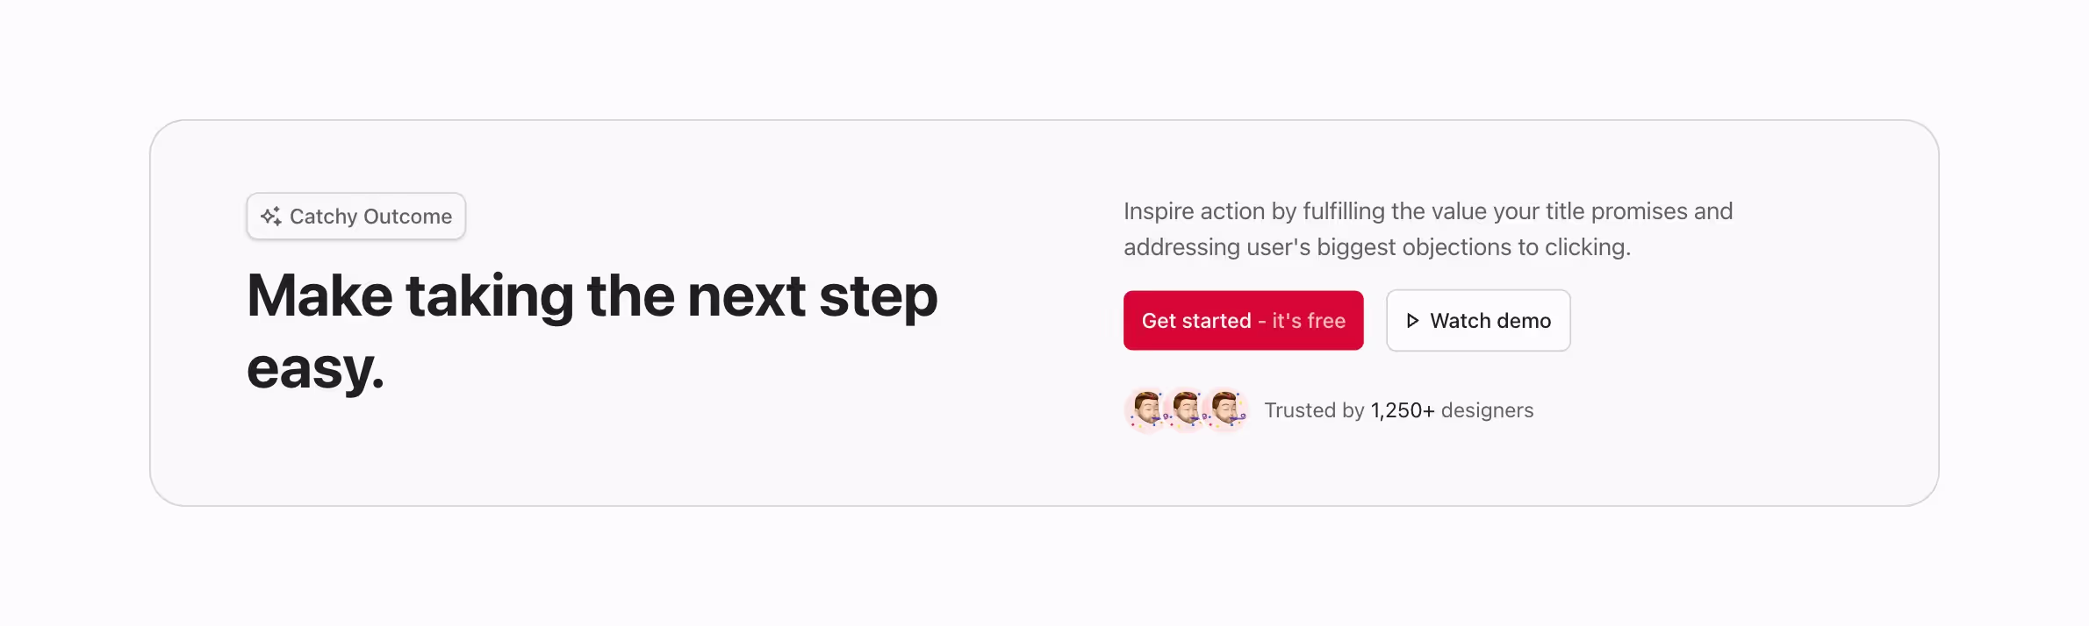Click the outlined Watch demo secondary button
2089x626 pixels.
point(1478,320)
